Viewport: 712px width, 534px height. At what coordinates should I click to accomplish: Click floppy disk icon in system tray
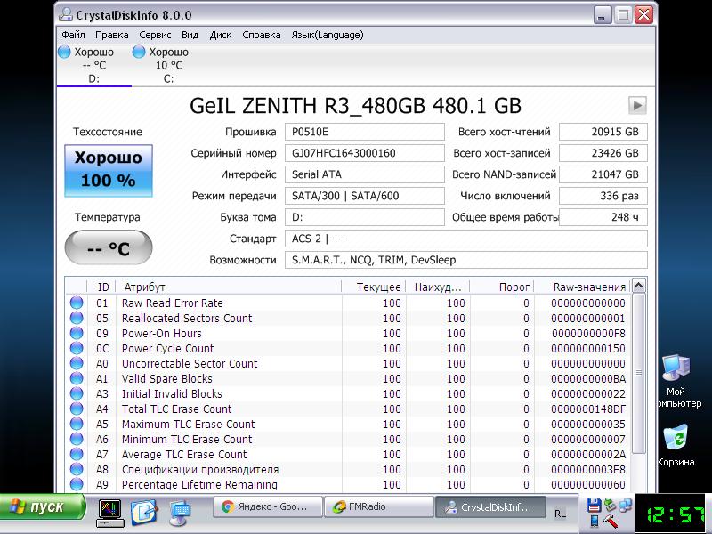[x=594, y=506]
